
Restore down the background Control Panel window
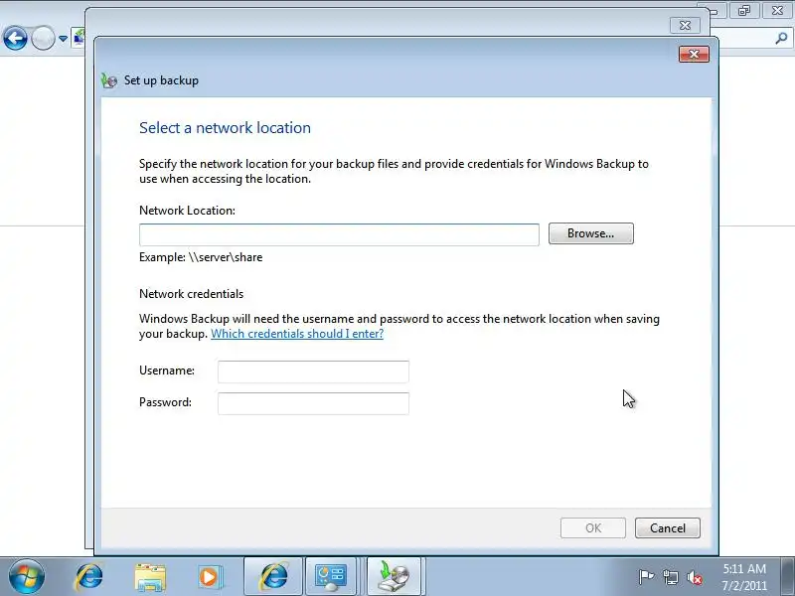point(743,10)
